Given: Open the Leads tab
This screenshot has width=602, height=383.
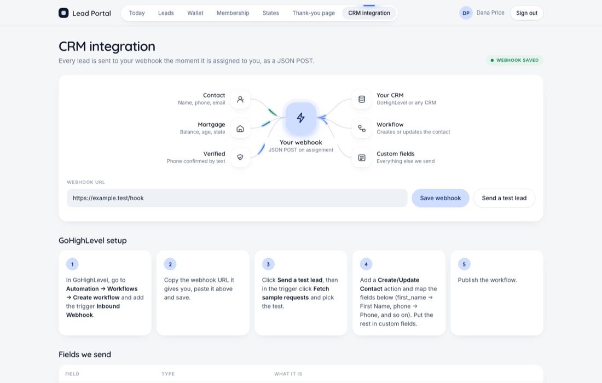Looking at the screenshot, I should [166, 13].
